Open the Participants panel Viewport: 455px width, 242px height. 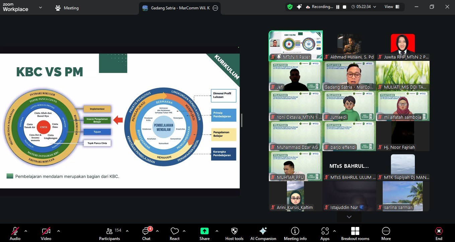109,233
